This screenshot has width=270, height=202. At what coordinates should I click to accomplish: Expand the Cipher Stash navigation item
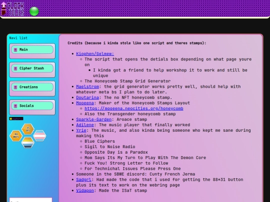pos(32,68)
